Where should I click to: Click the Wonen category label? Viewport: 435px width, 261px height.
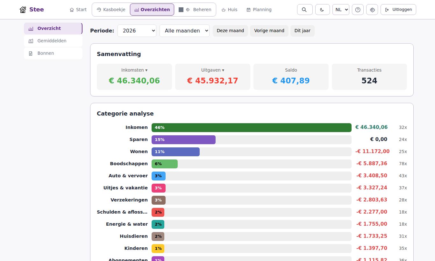pyautogui.click(x=139, y=152)
